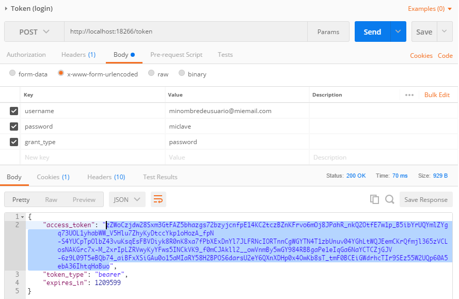Click the copy response icon
The width and height of the screenshot is (459, 299).
374,199
